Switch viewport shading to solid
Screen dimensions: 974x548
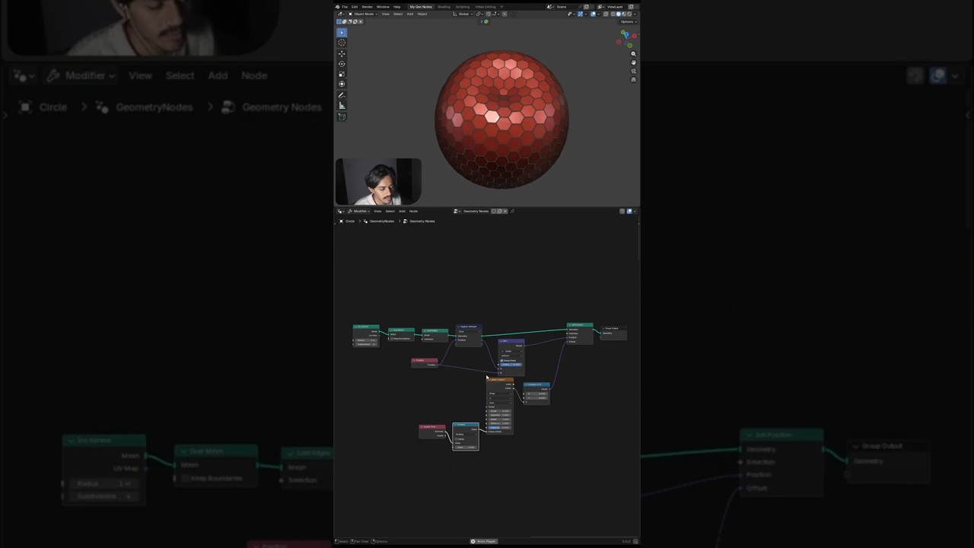tap(619, 14)
